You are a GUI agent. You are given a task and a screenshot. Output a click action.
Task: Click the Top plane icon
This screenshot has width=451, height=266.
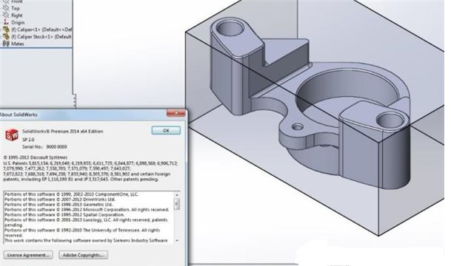point(6,8)
